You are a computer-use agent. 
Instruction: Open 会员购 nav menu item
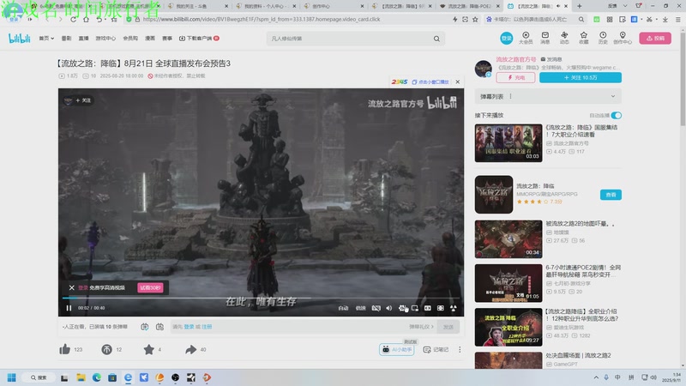pos(130,39)
